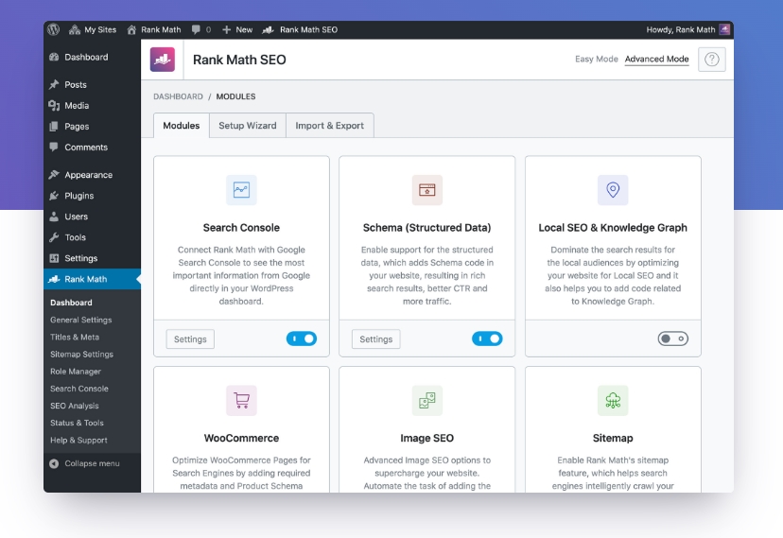The height and width of the screenshot is (538, 783).
Task: Open My Sites in the admin bar
Action: point(93,30)
